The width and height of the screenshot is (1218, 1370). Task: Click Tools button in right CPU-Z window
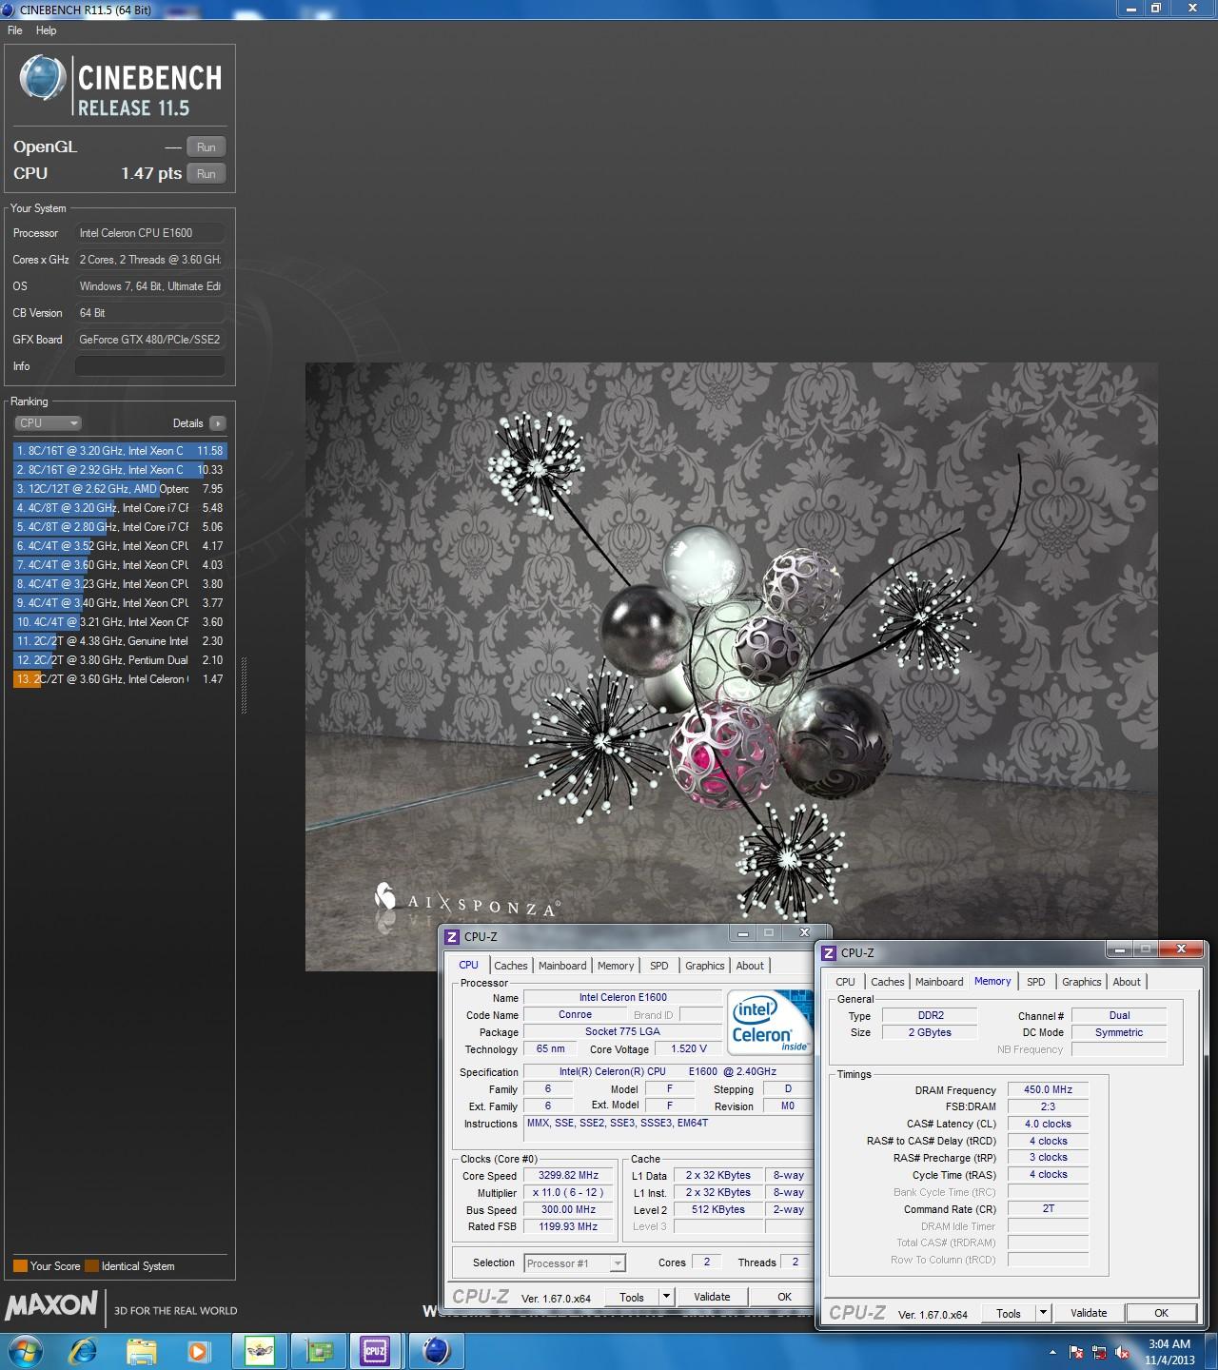[x=1009, y=1313]
